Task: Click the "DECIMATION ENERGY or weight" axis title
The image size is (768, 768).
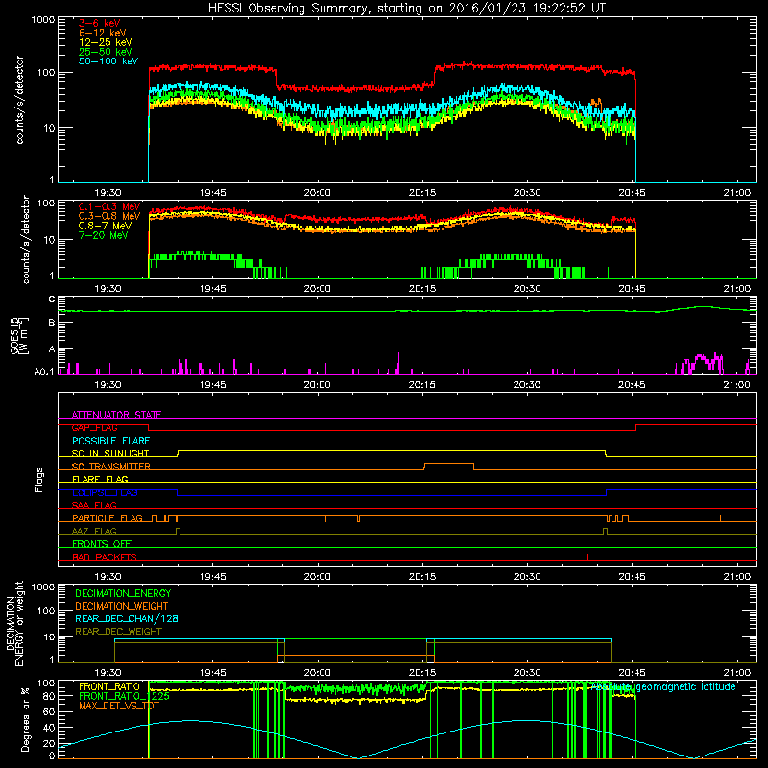Action: click(x=14, y=624)
